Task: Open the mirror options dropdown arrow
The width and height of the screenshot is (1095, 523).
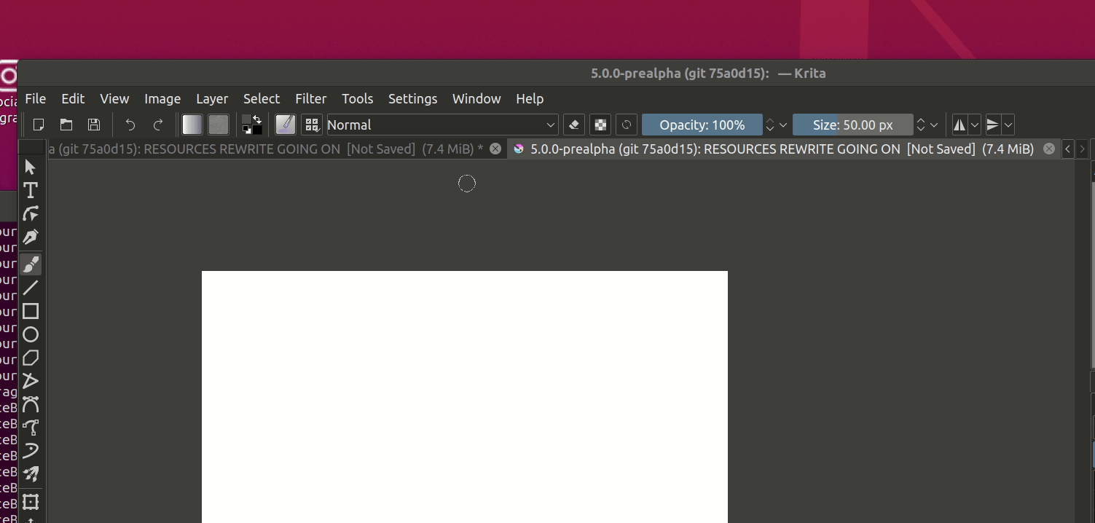Action: 975,125
